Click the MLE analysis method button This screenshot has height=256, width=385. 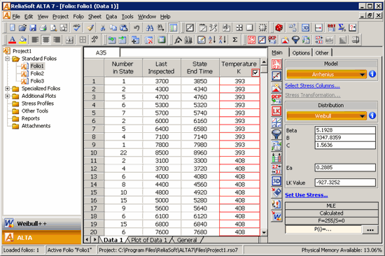point(331,206)
